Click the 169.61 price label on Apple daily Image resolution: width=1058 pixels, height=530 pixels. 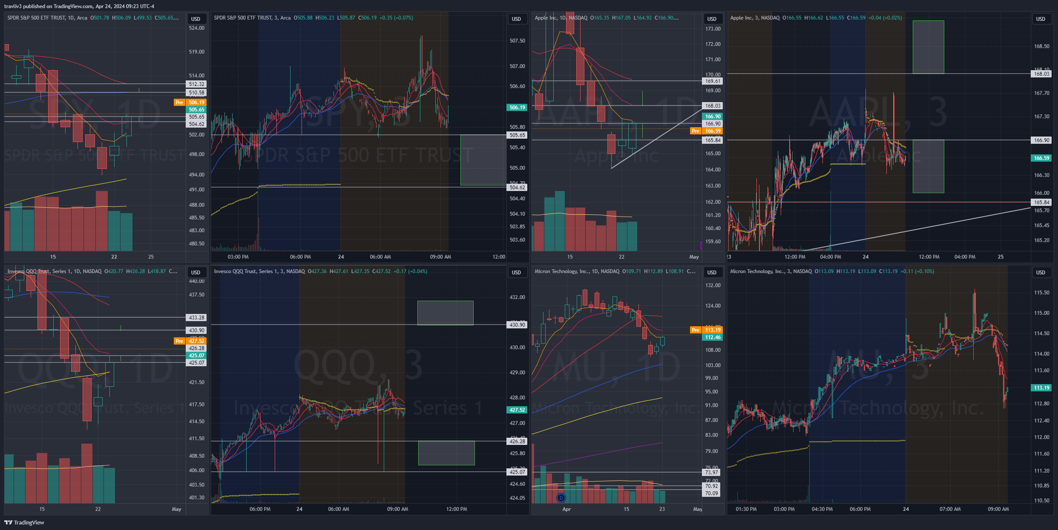713,81
